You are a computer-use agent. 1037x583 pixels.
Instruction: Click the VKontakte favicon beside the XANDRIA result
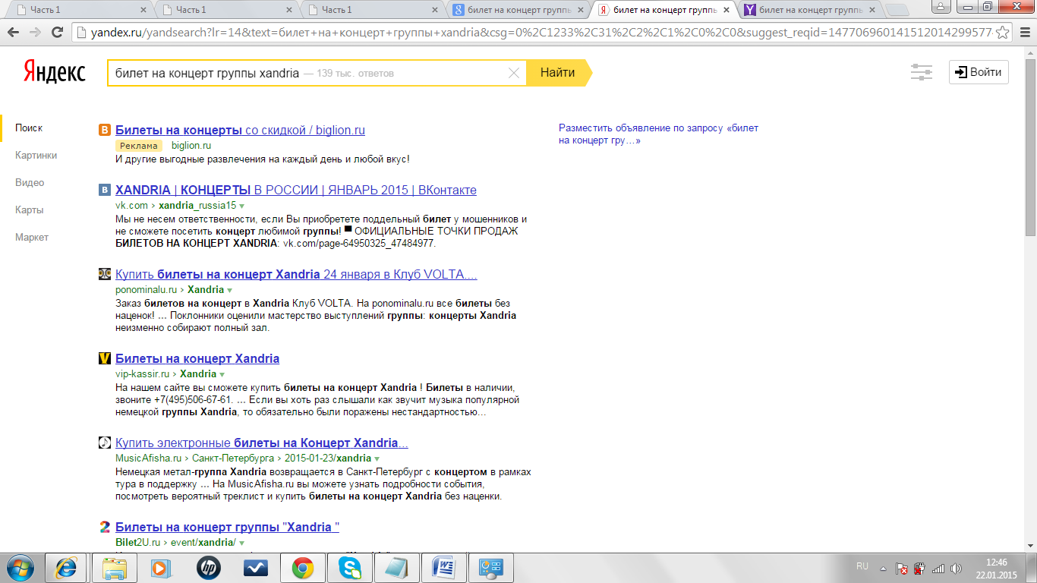(105, 190)
